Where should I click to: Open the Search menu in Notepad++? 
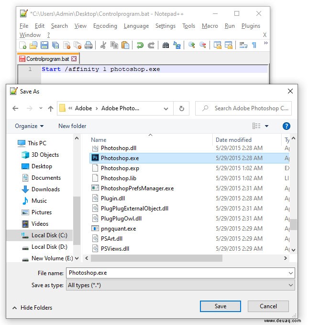tap(59, 26)
